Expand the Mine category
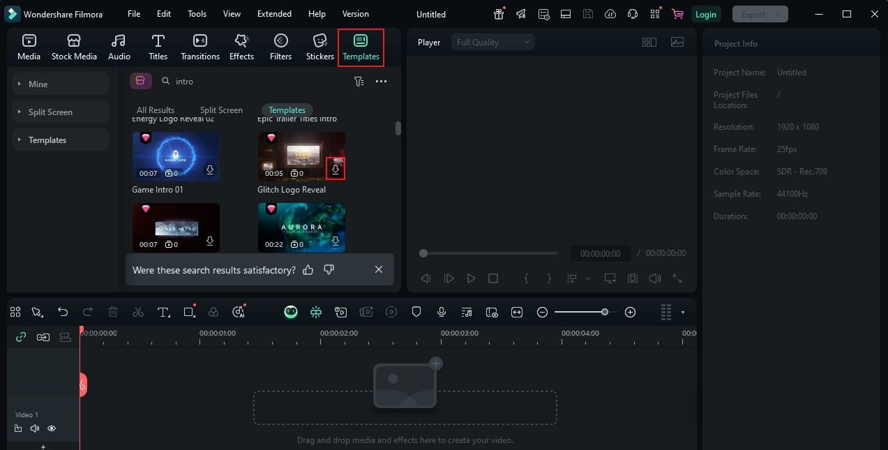 (x=61, y=84)
